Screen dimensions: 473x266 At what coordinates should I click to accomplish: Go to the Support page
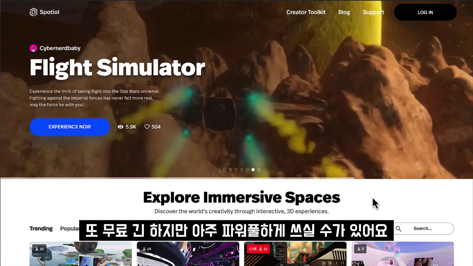(x=373, y=12)
